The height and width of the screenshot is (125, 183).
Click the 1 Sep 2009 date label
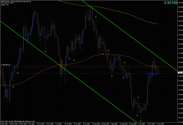(114, 124)
